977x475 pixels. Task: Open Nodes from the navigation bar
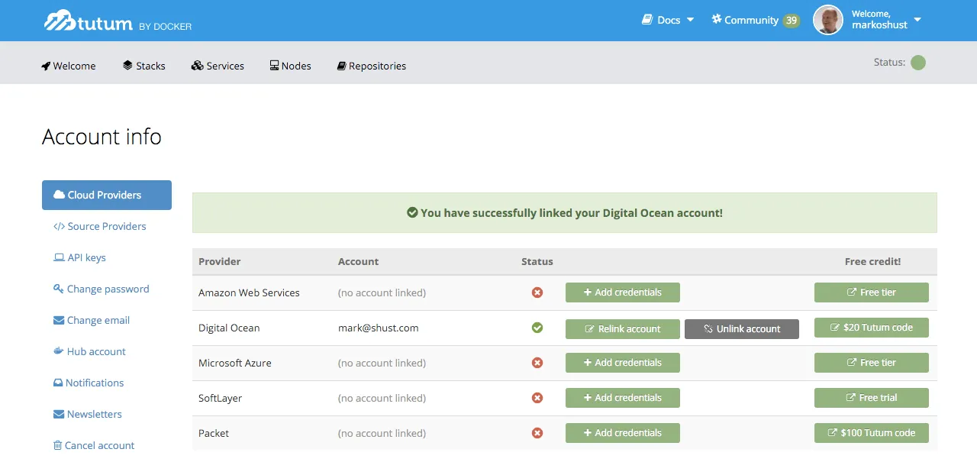[x=290, y=66]
